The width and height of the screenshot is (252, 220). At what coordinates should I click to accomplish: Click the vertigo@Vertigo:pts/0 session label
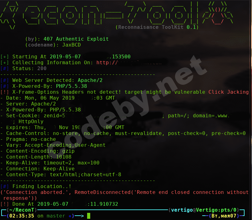pos(204,210)
